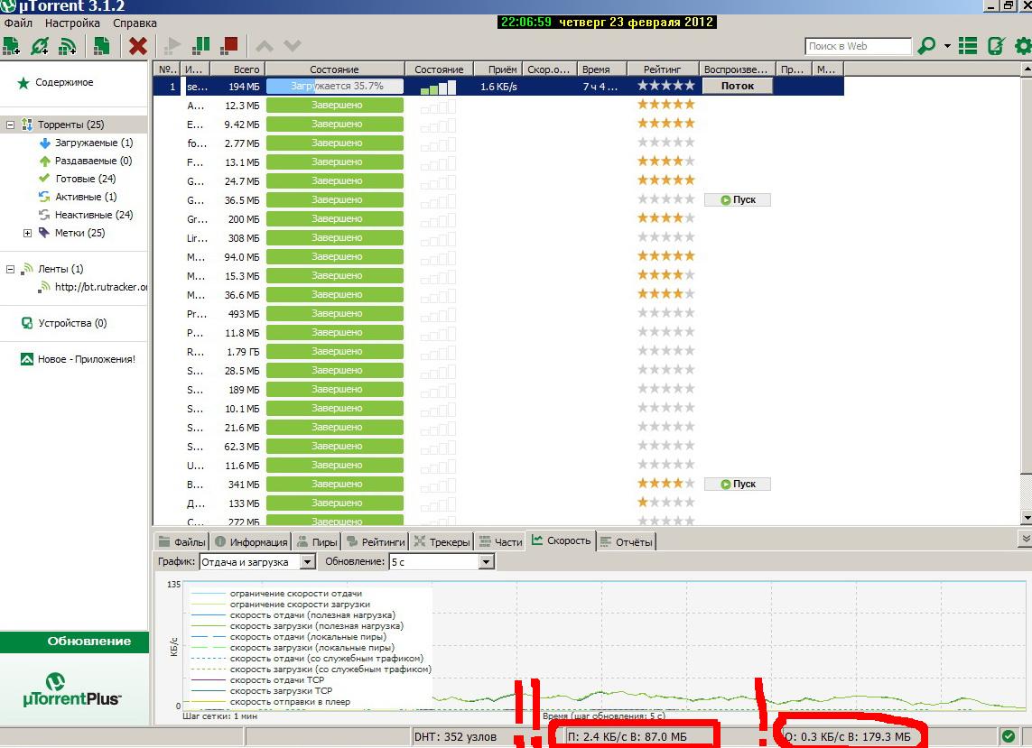Select Готовые (24) category
Viewport: 1032px width, 748px height.
click(86, 179)
